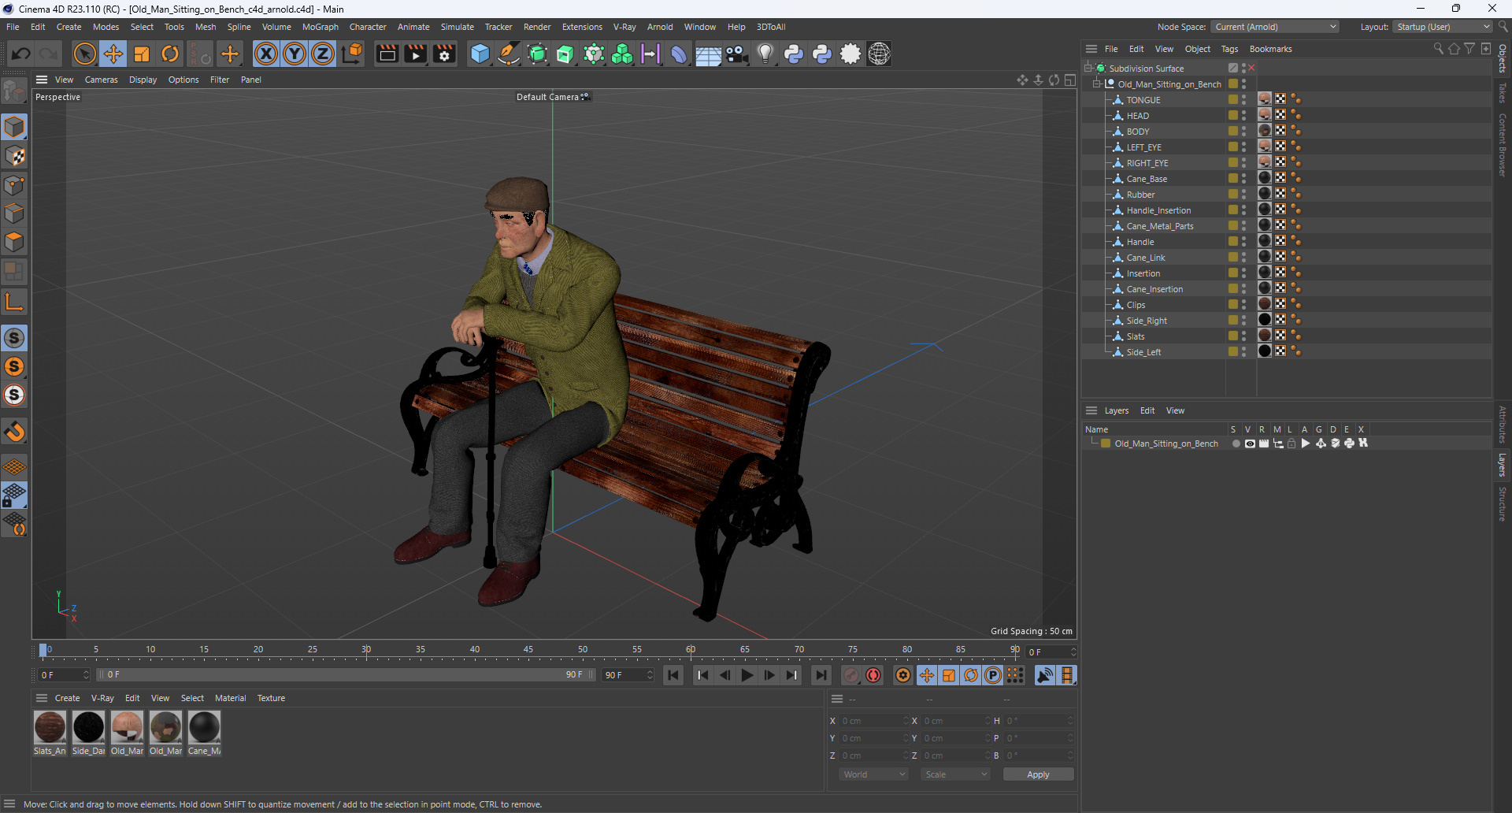Viewport: 1512px width, 813px height.
Task: Select the Live Selection tool
Action: [84, 54]
